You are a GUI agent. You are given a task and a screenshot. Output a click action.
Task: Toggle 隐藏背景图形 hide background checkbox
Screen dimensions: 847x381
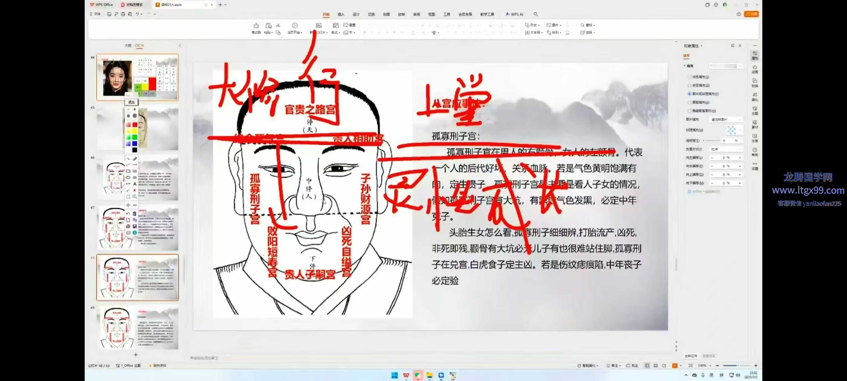coord(689,111)
